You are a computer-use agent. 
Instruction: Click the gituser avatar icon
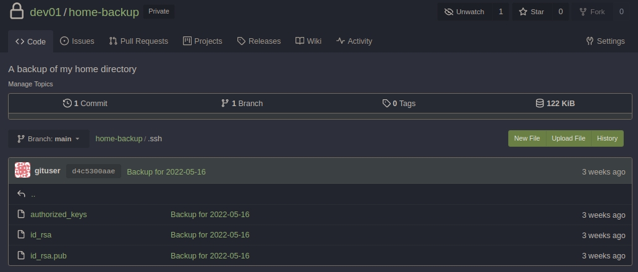(22, 171)
